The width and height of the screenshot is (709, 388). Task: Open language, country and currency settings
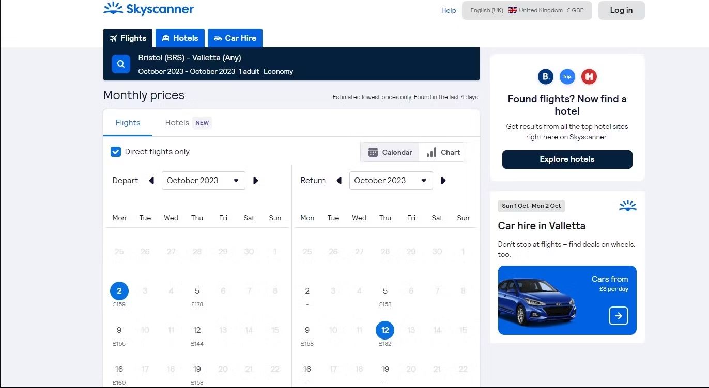point(527,10)
